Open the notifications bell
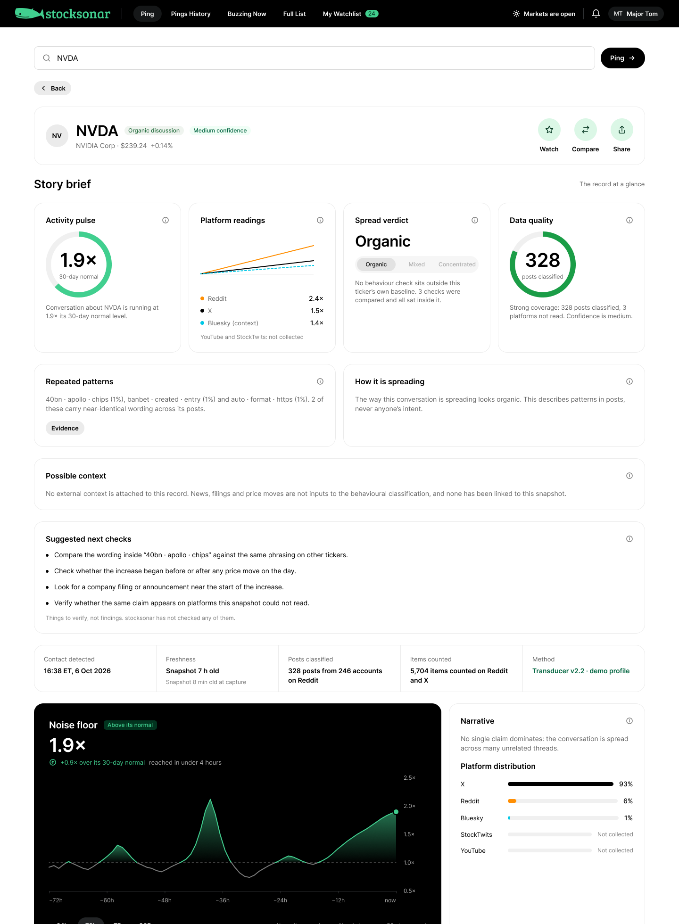 coord(596,14)
